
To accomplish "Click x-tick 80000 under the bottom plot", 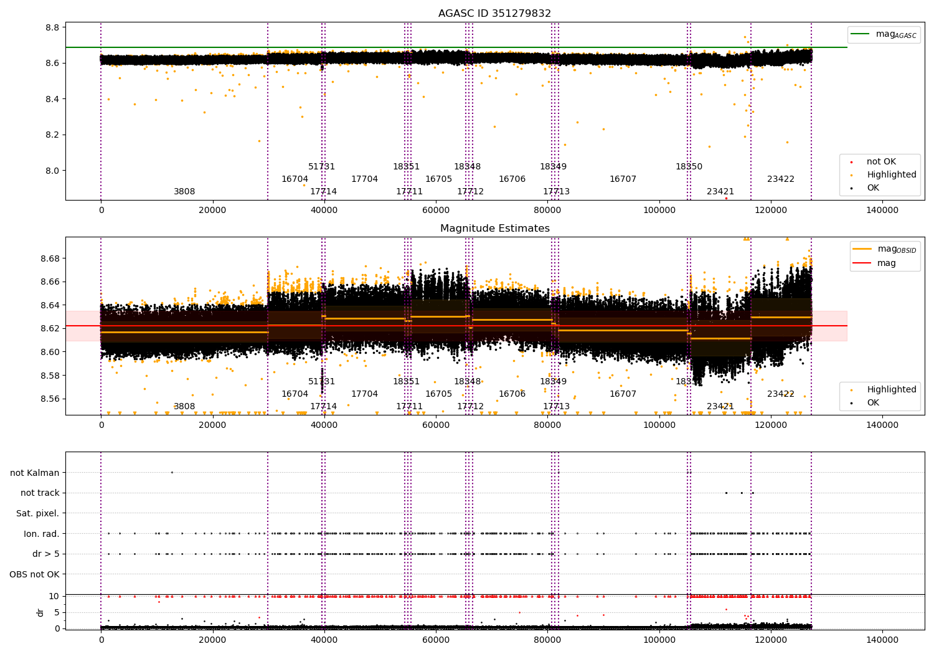I will 547,640.
